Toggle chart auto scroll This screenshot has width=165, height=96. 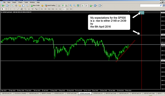click(83, 5)
